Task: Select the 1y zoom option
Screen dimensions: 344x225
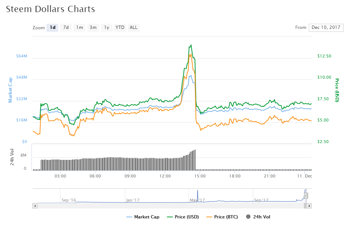Action: coord(107,27)
